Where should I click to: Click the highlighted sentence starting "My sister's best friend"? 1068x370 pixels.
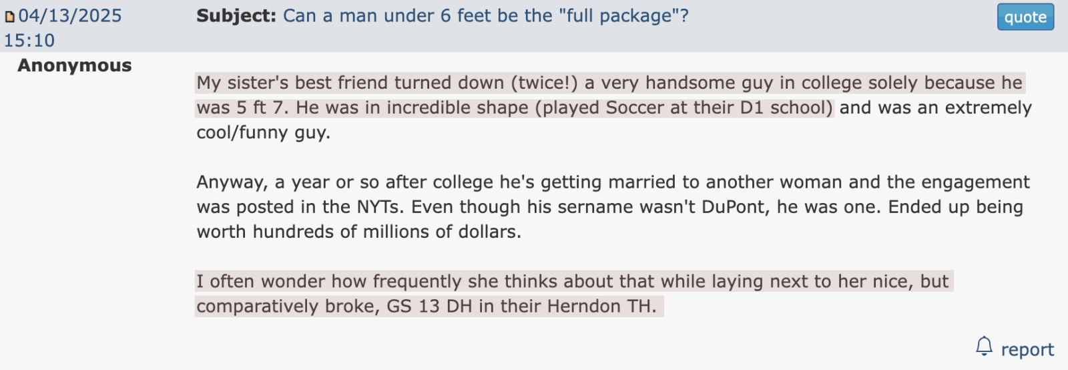[609, 95]
